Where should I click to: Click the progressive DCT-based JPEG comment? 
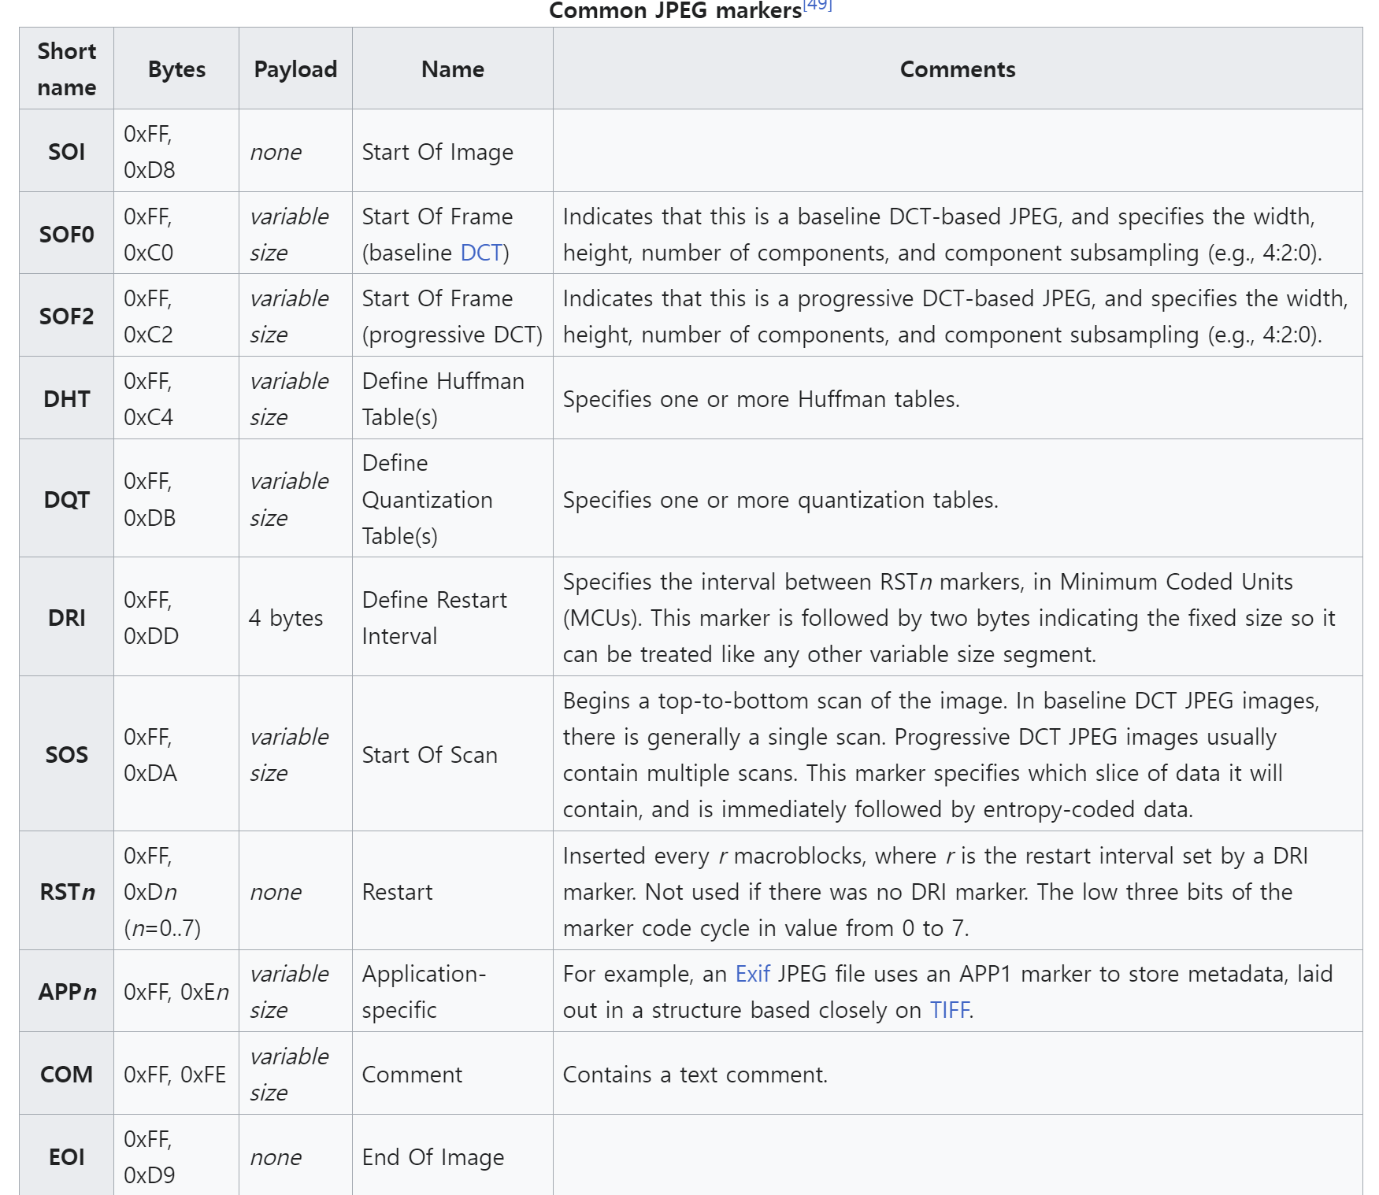[x=958, y=316]
